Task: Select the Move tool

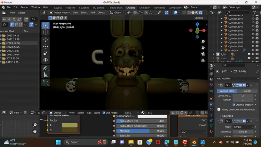Action: click(46, 40)
